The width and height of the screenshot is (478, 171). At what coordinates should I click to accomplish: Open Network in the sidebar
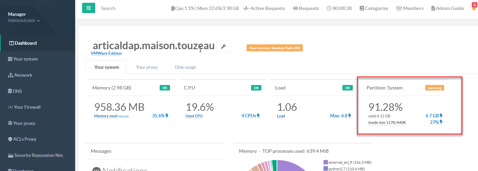(x=23, y=75)
